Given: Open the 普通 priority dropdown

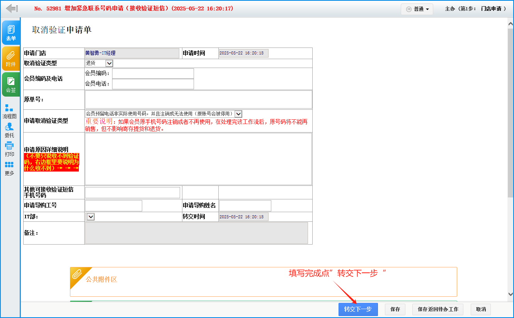Looking at the screenshot, I should pos(417,9).
